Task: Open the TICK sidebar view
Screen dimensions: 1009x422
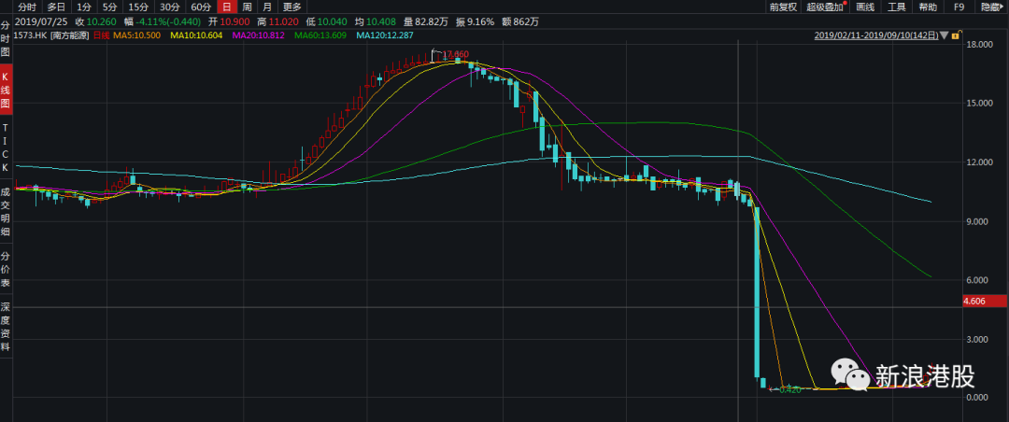Action: click(x=6, y=148)
